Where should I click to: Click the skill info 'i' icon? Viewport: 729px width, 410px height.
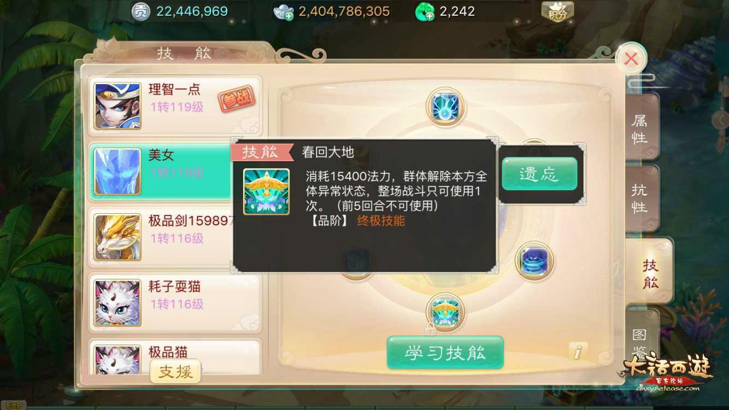pyautogui.click(x=578, y=352)
